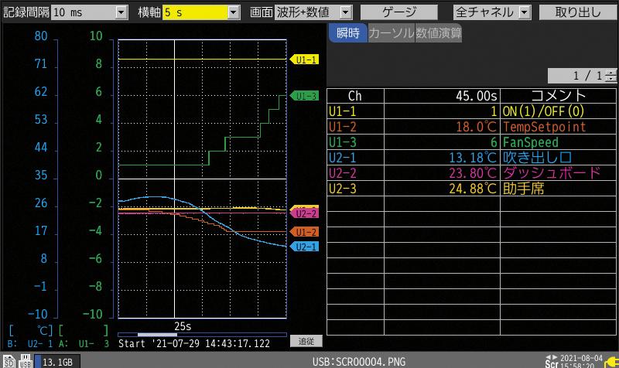619x368 pixels.
Task: Click the waveform scroll bar above 25s
Action: 201,335
